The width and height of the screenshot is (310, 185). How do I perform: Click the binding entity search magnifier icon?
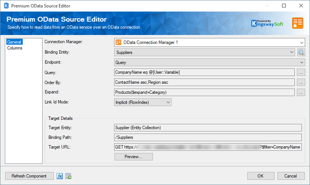point(301,52)
